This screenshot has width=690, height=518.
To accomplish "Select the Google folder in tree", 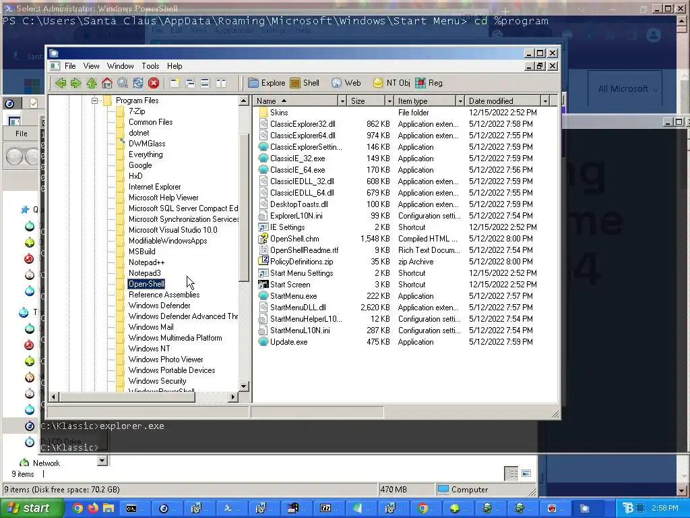I will [140, 165].
